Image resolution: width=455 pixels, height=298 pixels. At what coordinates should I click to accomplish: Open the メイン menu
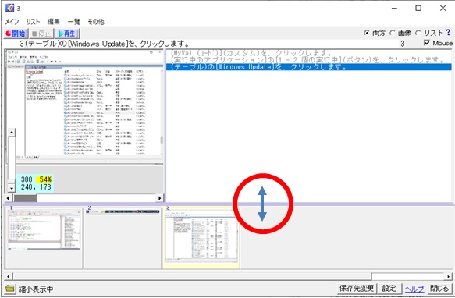12,22
